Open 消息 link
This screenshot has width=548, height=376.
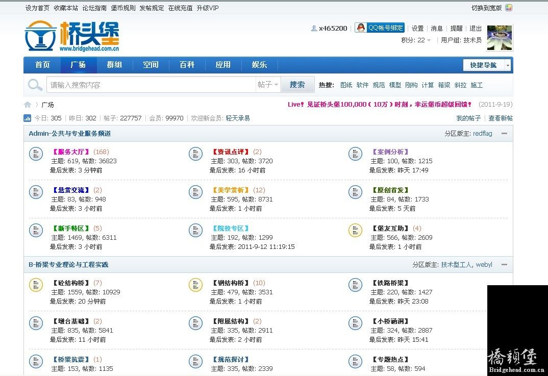[x=437, y=28]
